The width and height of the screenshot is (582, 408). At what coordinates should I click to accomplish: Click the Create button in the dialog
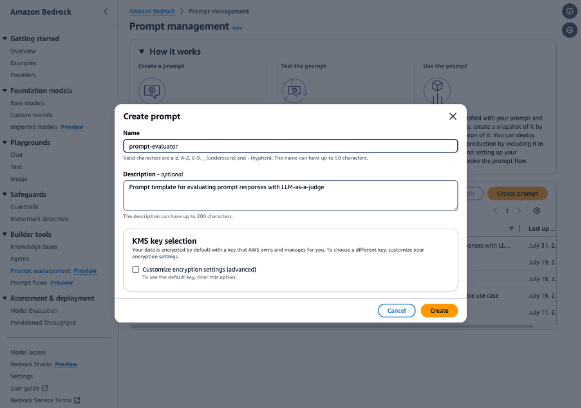pos(439,310)
